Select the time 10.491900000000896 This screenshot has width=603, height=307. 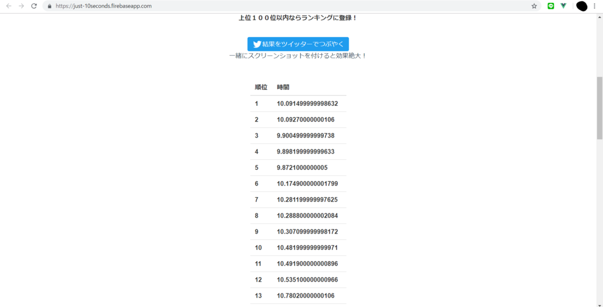[307, 263]
